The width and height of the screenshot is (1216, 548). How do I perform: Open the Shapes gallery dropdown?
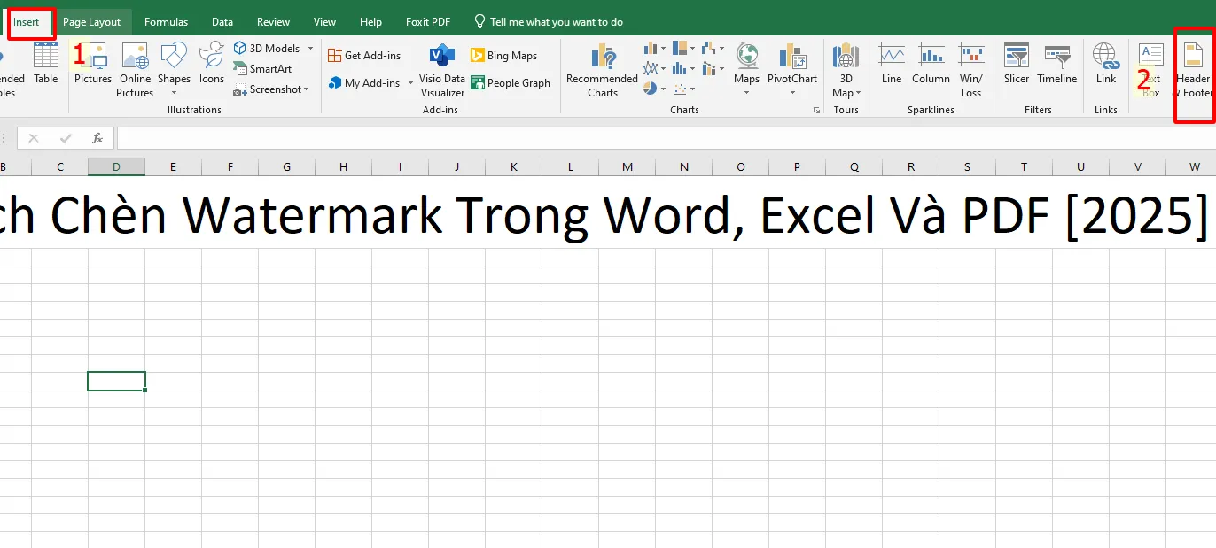point(174,69)
